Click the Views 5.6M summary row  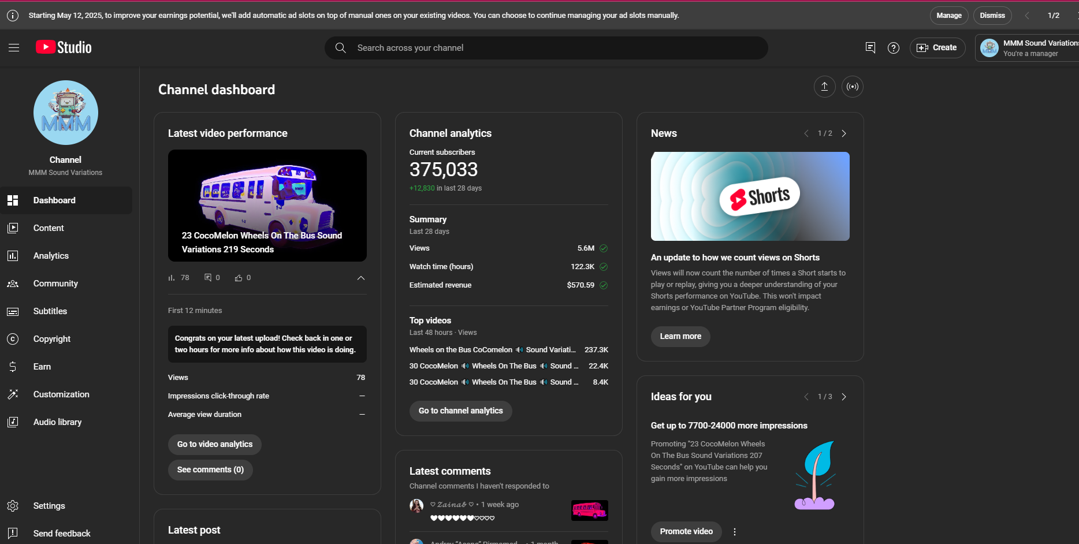click(x=509, y=248)
